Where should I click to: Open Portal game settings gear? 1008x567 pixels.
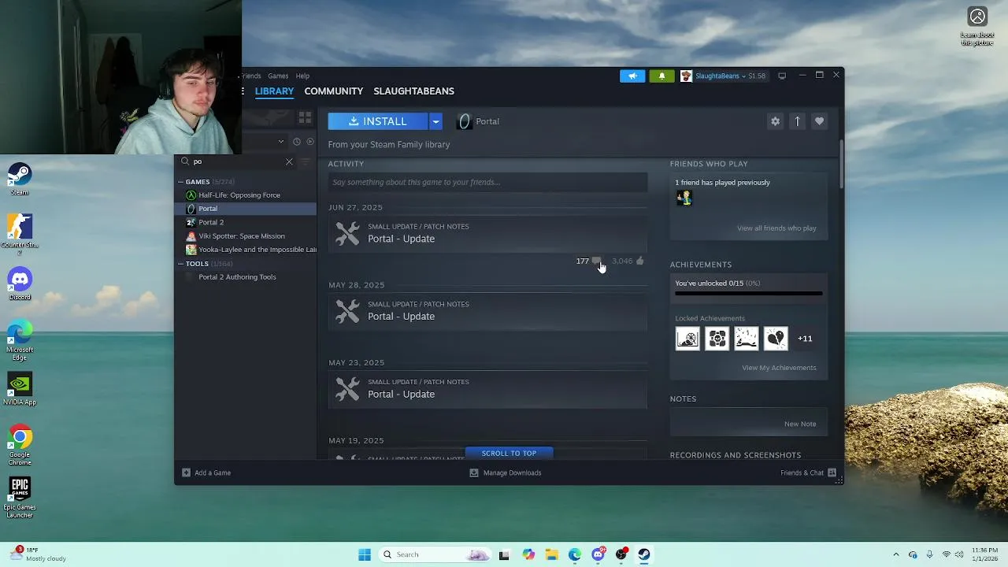775,121
